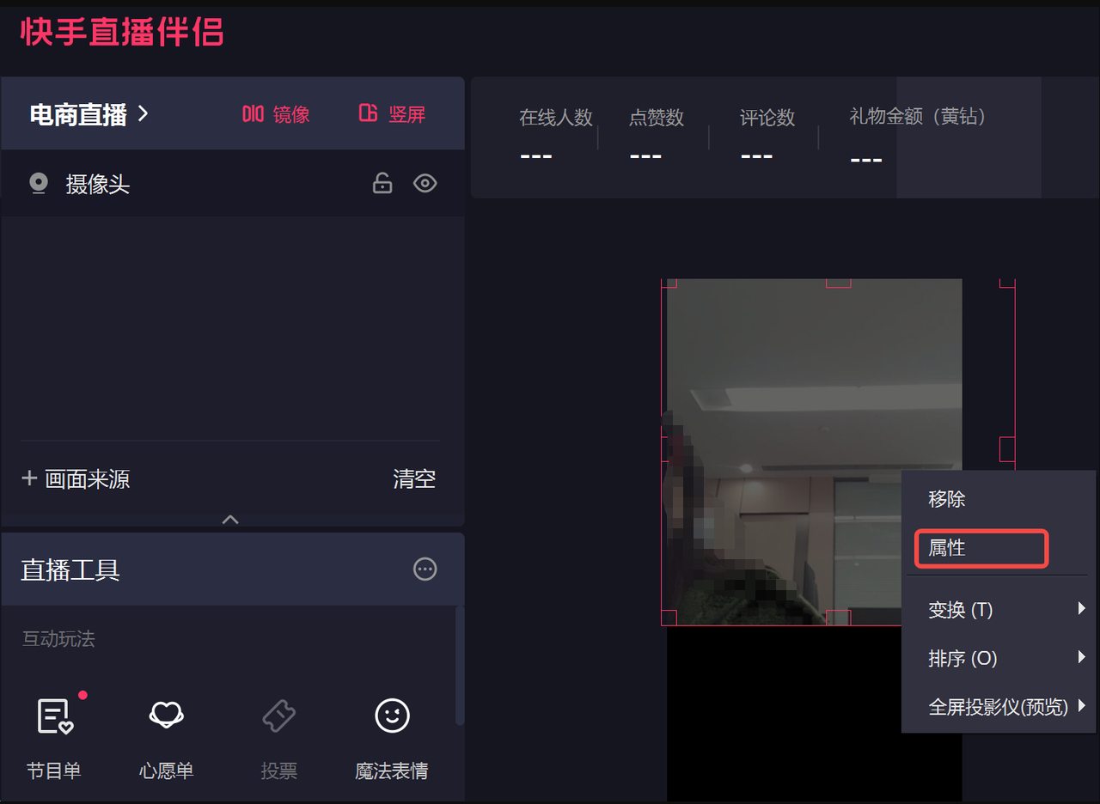
Task: Open the 魔法表情 magic emoji tool
Action: coord(392,716)
